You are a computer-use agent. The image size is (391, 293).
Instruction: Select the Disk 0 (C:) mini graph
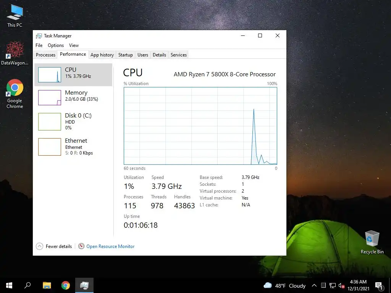click(49, 122)
